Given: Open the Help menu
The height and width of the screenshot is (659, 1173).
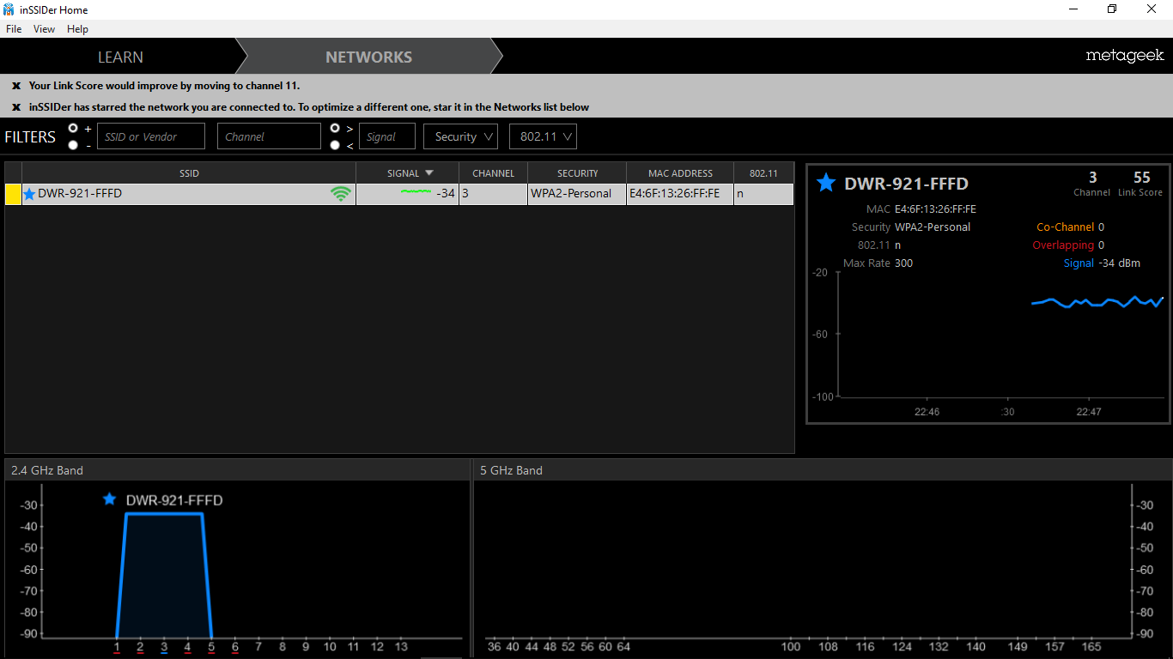Looking at the screenshot, I should point(77,29).
